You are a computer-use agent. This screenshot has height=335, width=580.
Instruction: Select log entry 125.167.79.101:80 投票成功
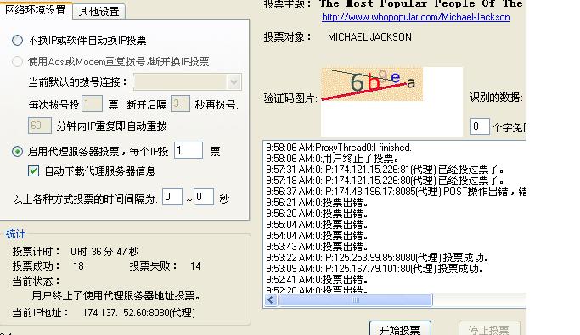click(374, 269)
